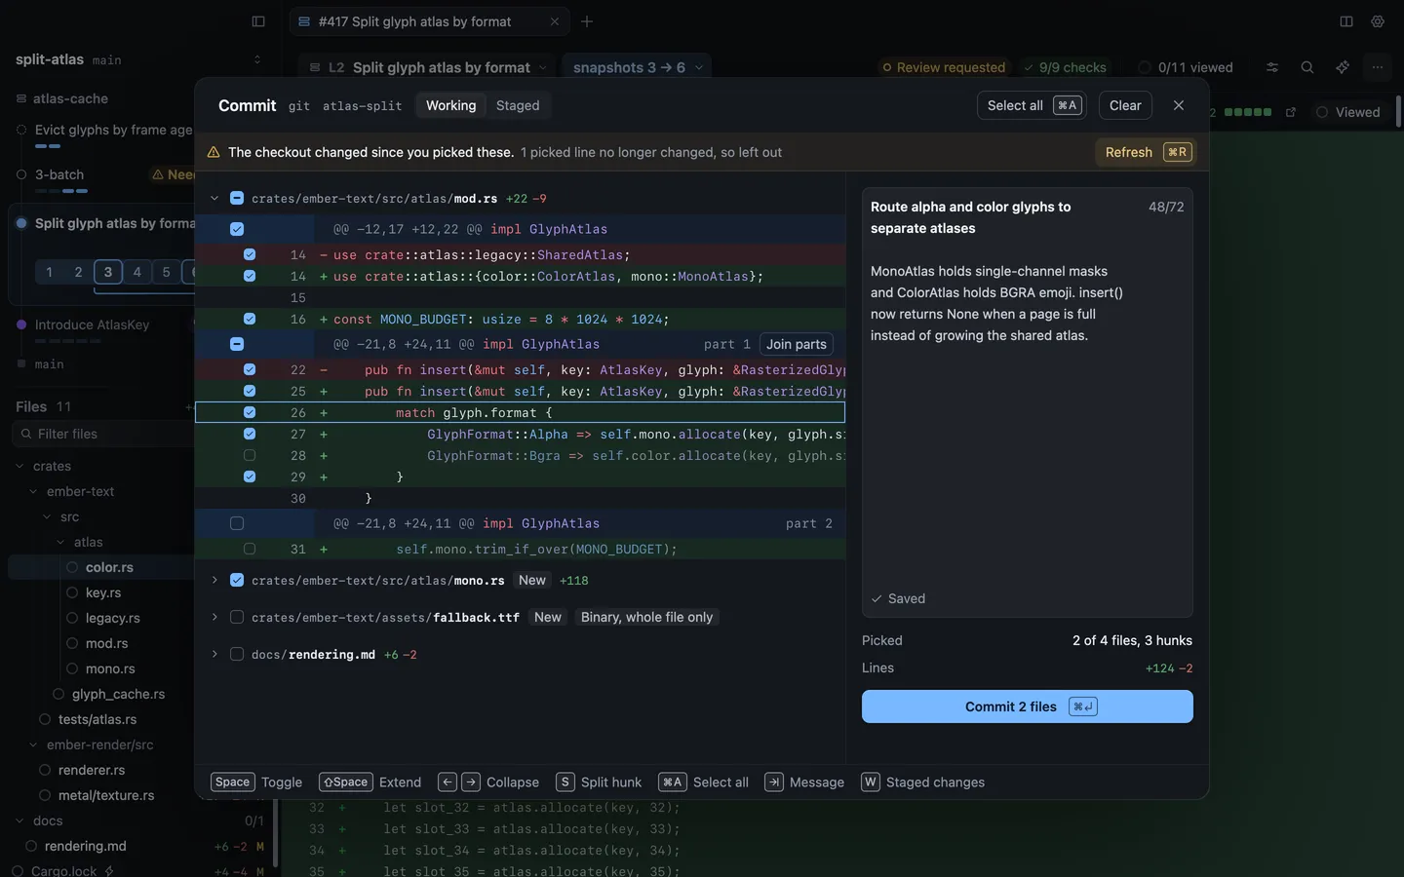Toggle the first hunk -12,17 checkbox
The image size is (1404, 877).
(x=237, y=229)
